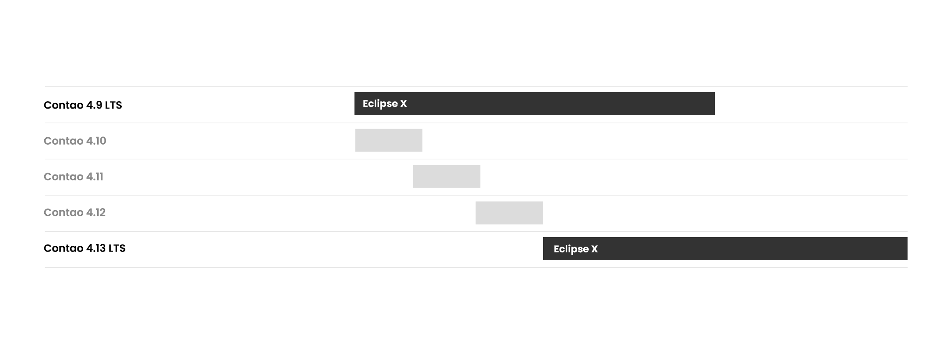Select the Contao 4.11 label
Viewport: 951px width, 338px height.
click(x=73, y=177)
